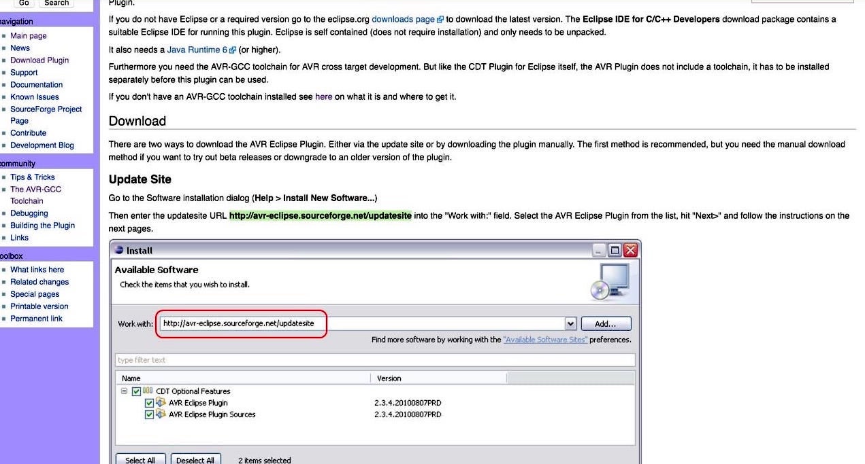Go to the Download Plugin link
865x464 pixels.
(39, 60)
